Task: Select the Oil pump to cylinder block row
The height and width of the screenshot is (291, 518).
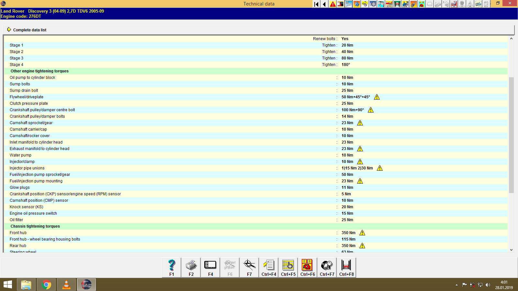Action: [x=256, y=78]
